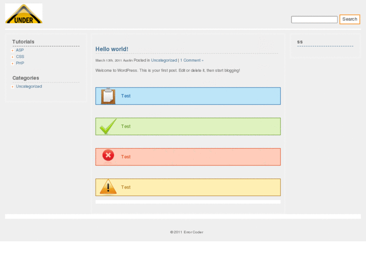Click Test text in red error box
366x274 pixels.
pyautogui.click(x=126, y=157)
